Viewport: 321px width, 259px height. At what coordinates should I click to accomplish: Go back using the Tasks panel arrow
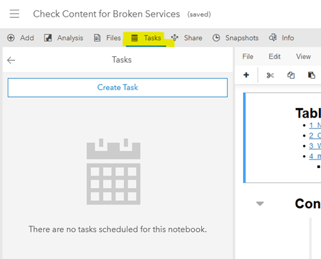(11, 60)
